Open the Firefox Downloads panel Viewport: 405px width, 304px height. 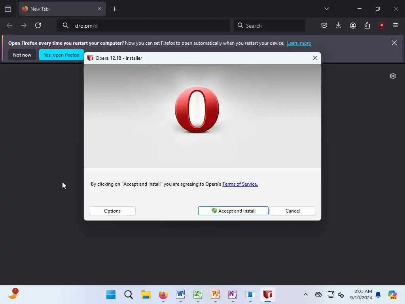[x=339, y=25]
